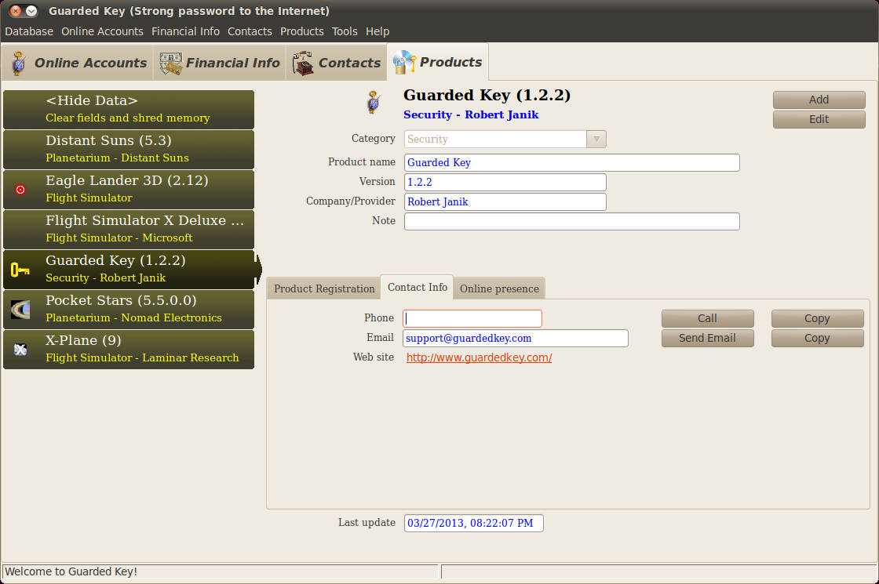Image resolution: width=879 pixels, height=584 pixels.
Task: Click the Call button
Action: [707, 318]
